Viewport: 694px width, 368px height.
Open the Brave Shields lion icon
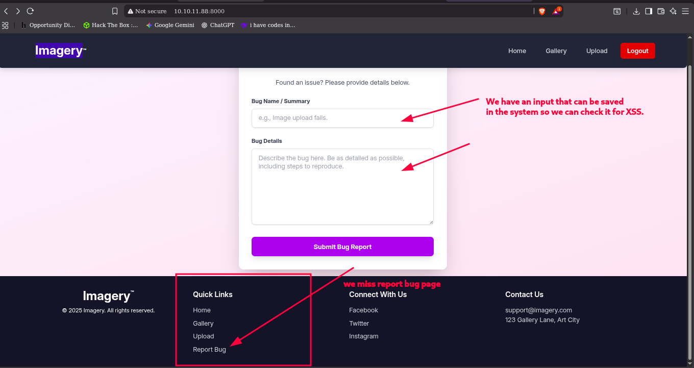[542, 11]
